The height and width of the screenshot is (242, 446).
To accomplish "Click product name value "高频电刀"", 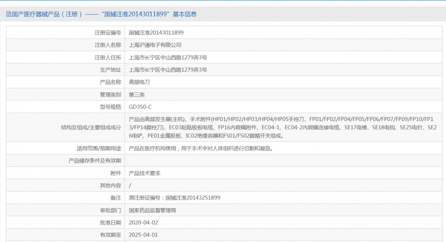I will [139, 82].
